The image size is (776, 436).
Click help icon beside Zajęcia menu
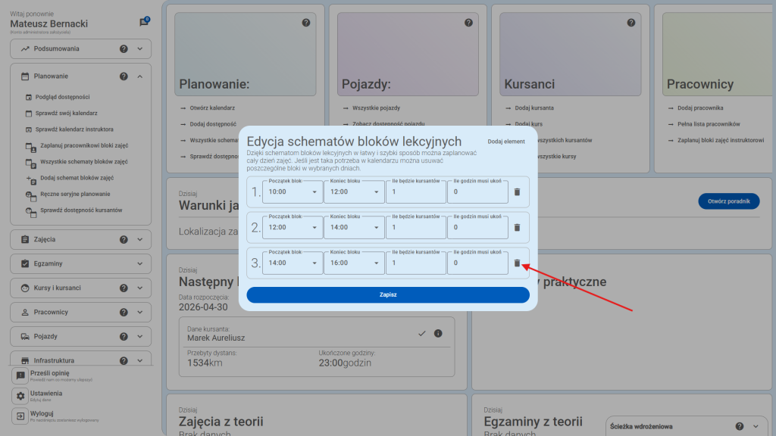(124, 240)
